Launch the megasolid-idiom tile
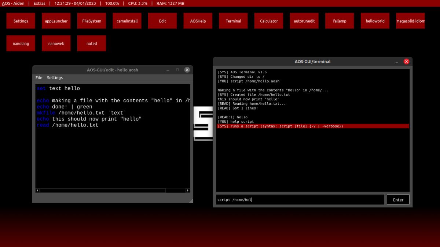This screenshot has height=247, width=440. (x=411, y=21)
